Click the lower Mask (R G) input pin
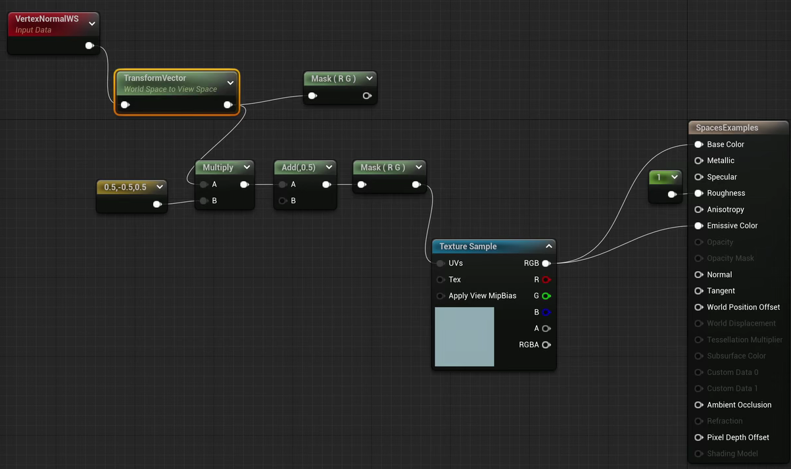This screenshot has width=791, height=469. [x=362, y=185]
